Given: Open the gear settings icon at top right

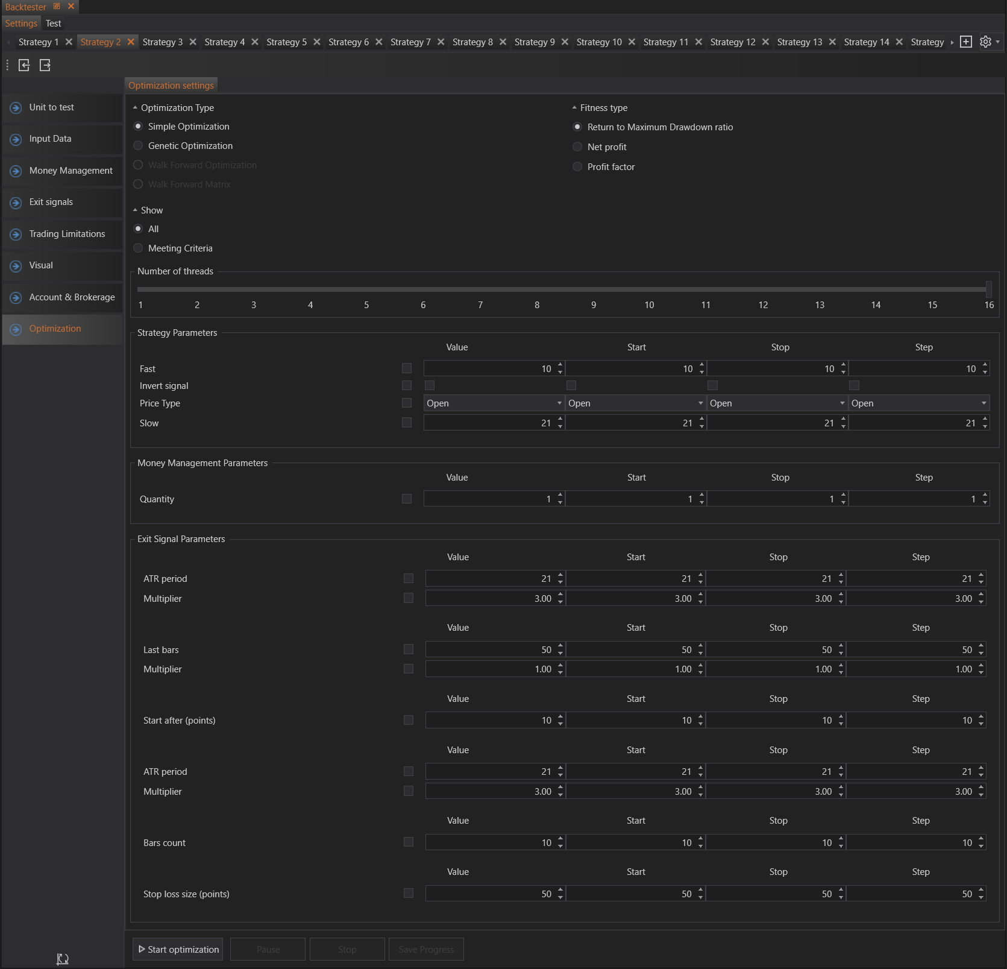Looking at the screenshot, I should click(x=985, y=42).
